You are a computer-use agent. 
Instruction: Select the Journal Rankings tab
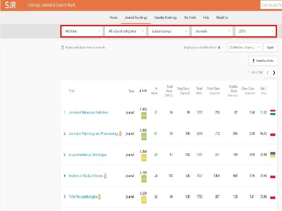tap(136, 18)
